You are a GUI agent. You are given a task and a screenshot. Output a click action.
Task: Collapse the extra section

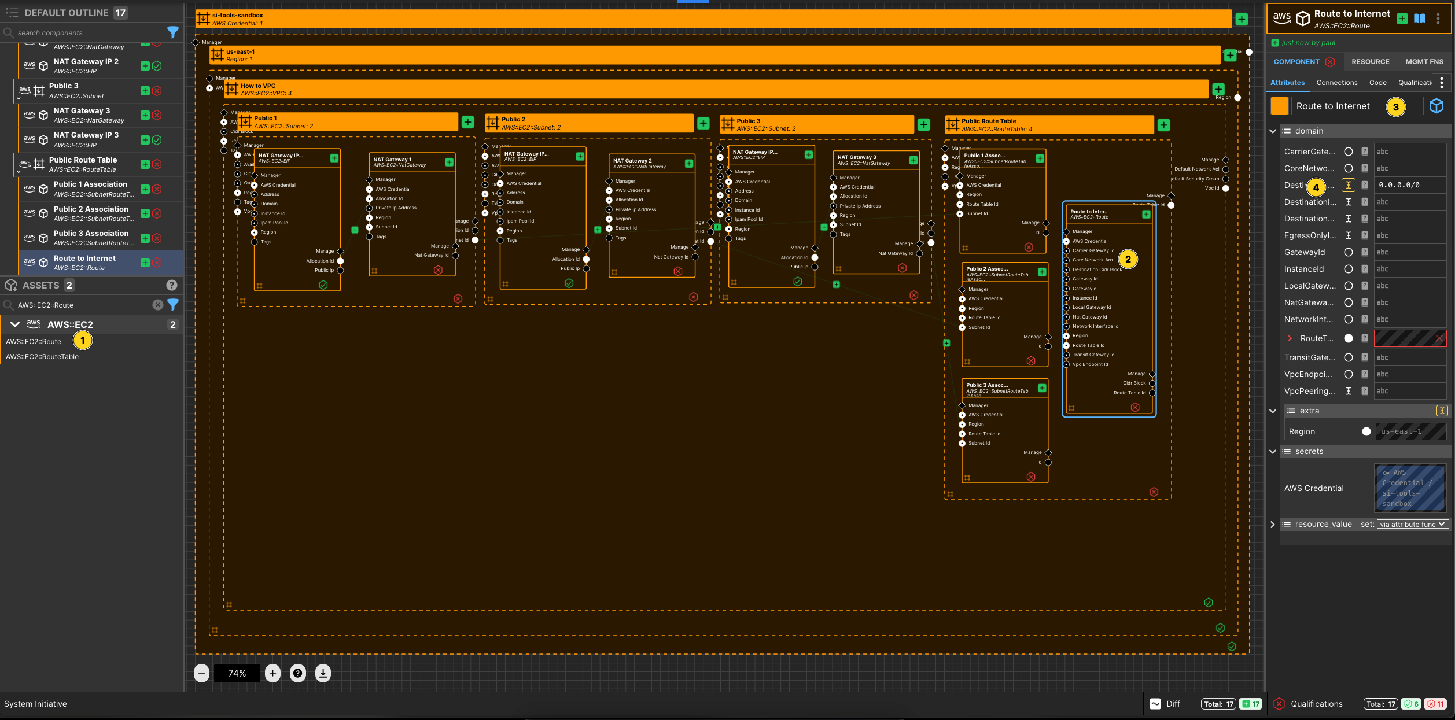tap(1273, 411)
